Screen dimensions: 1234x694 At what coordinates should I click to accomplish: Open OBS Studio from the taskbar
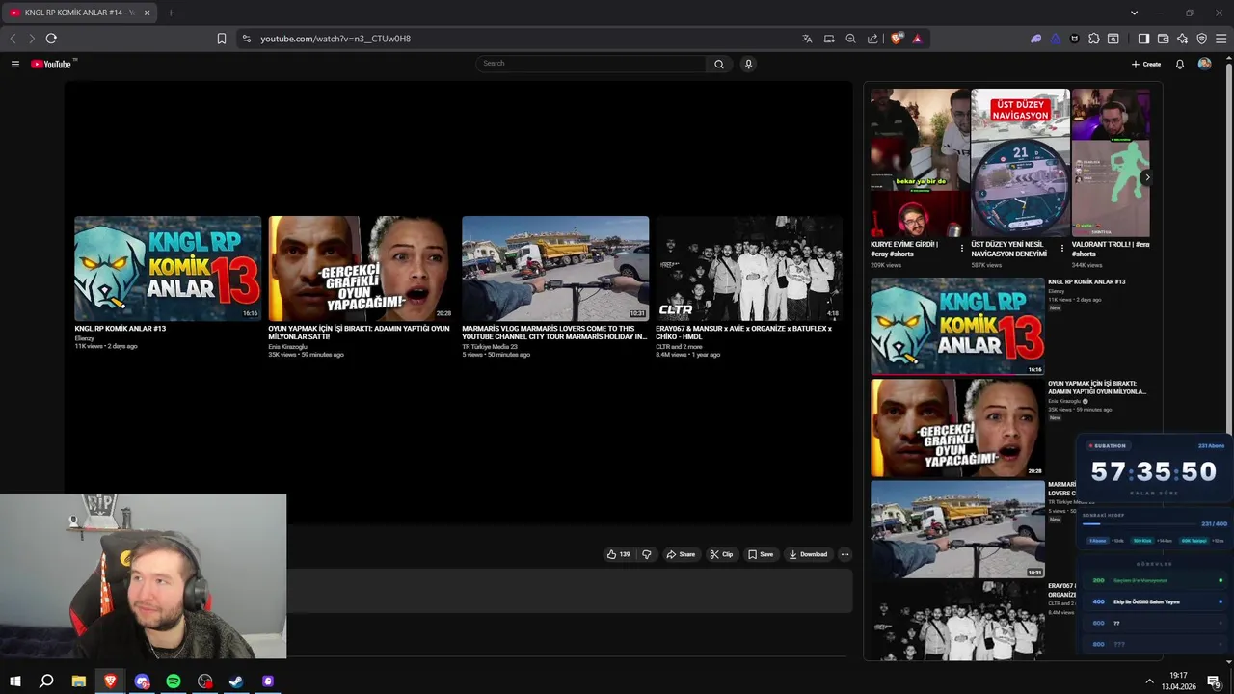coord(205,681)
